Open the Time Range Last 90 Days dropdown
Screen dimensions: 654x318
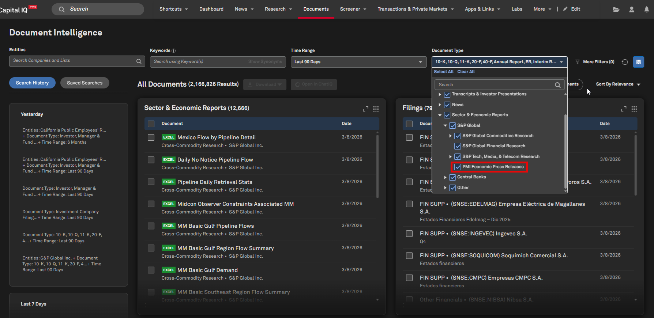pyautogui.click(x=358, y=62)
